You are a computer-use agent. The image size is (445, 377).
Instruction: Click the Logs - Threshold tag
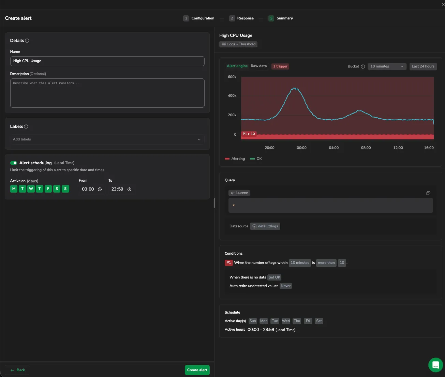point(238,44)
